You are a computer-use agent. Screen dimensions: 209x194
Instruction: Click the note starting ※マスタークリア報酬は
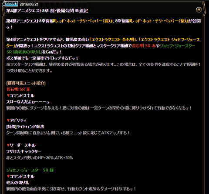coord(103,67)
